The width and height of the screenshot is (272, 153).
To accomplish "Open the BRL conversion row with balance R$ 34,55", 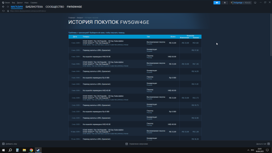I will (135, 71).
